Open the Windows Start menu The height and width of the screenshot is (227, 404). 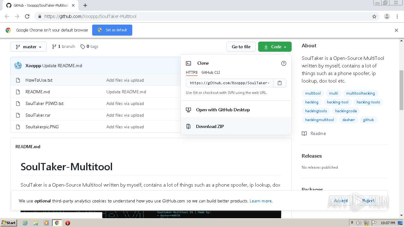click(9, 223)
